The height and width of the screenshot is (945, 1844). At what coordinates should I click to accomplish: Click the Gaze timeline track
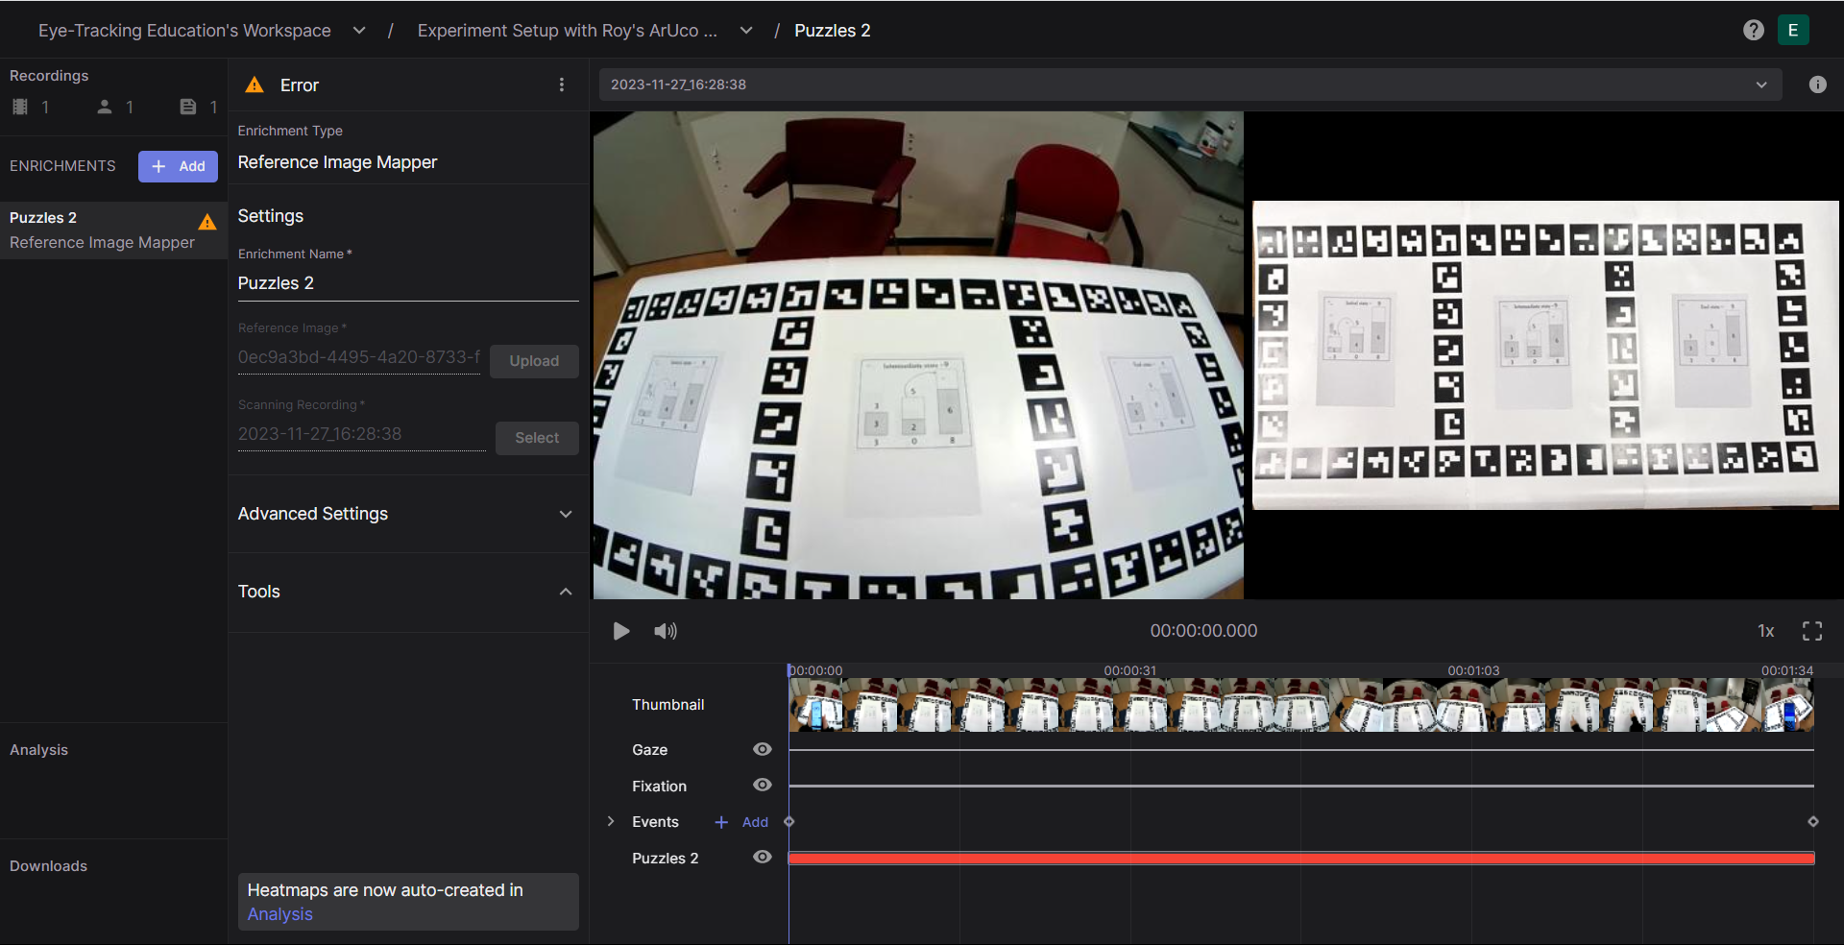(1301, 750)
